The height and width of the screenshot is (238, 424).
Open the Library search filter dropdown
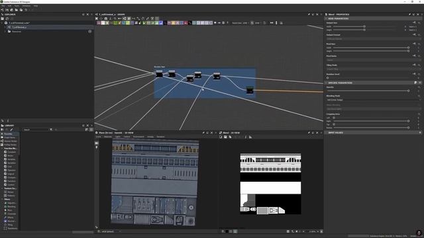51,130
